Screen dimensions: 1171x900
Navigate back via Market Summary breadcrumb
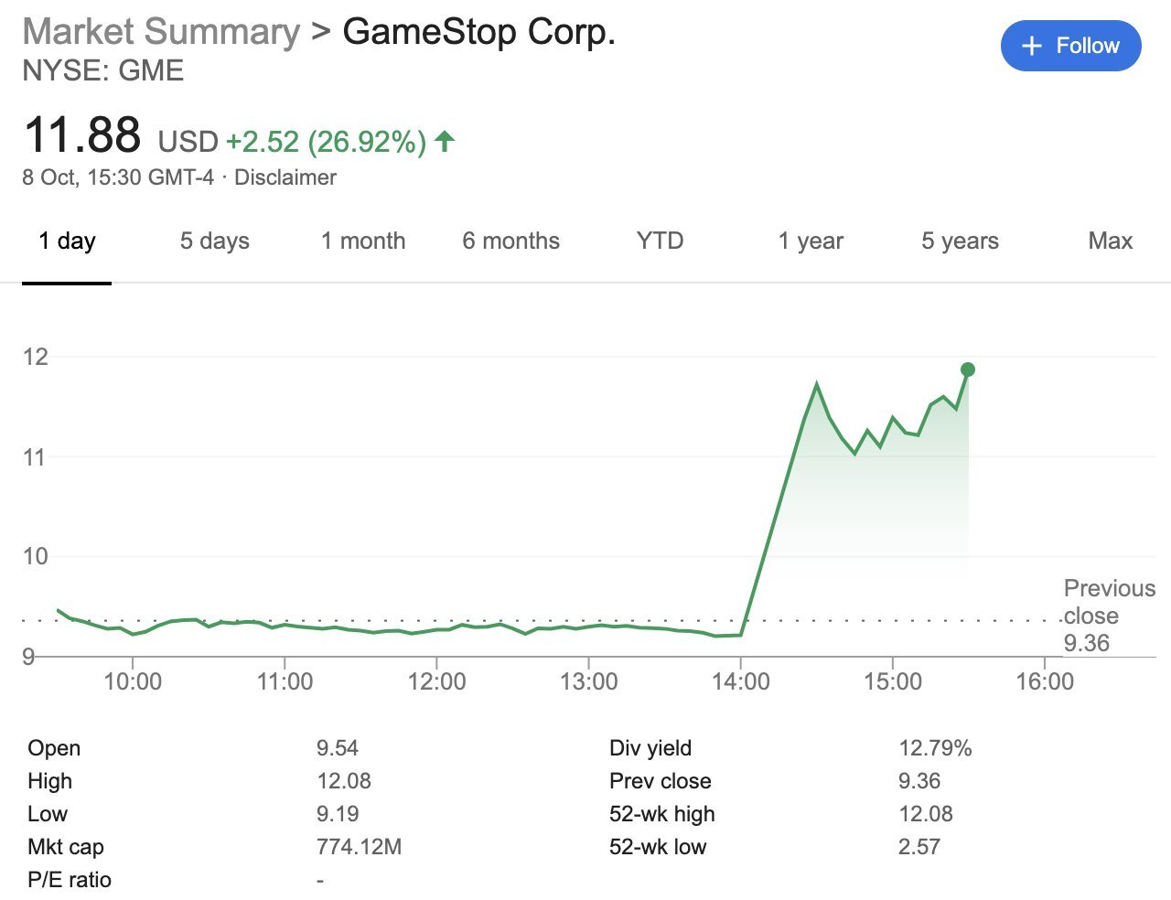point(160,31)
